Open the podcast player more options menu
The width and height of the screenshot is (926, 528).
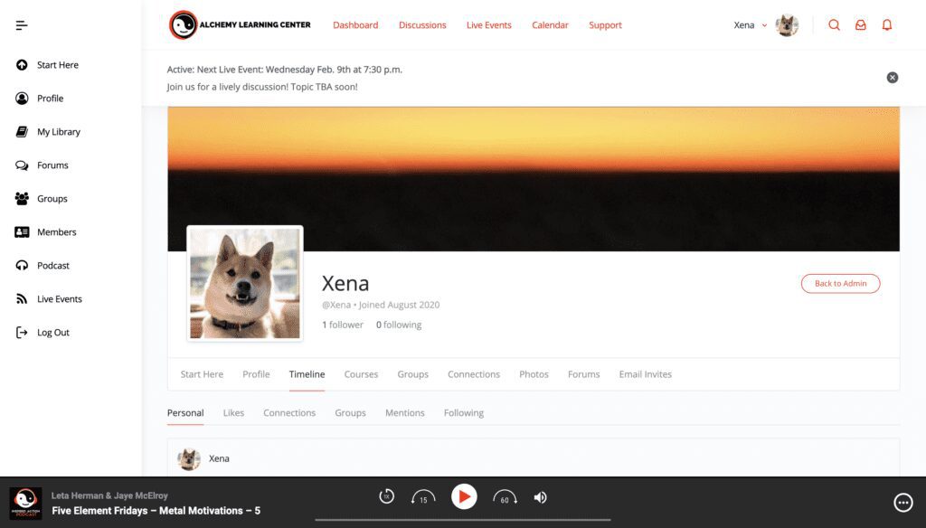point(902,503)
